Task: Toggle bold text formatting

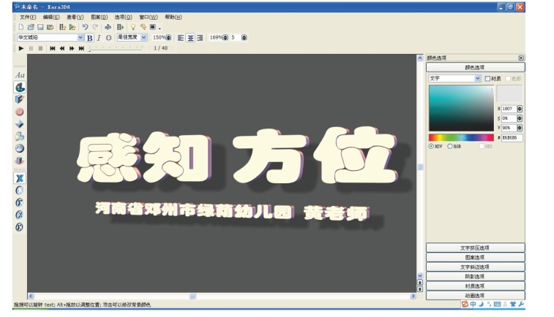Action: (90, 38)
